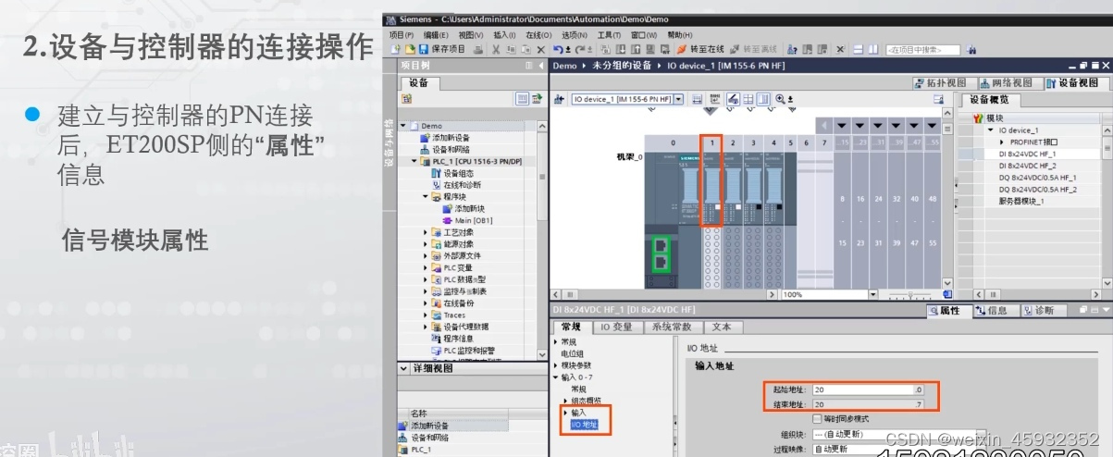Adjust the device view zoom slider
1113x457 pixels.
point(910,294)
